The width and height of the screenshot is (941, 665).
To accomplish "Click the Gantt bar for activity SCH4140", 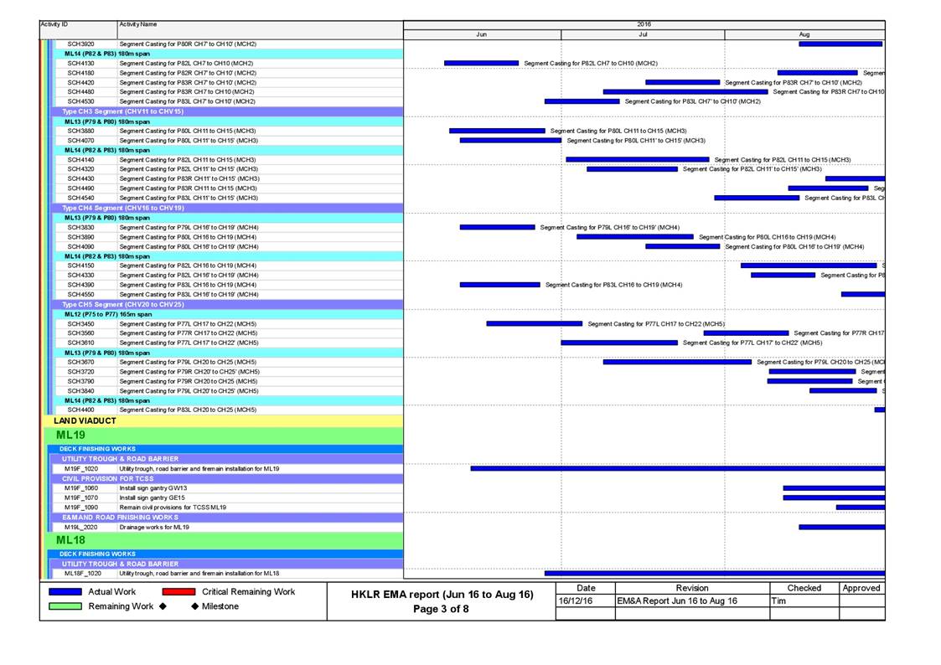I will click(x=638, y=159).
